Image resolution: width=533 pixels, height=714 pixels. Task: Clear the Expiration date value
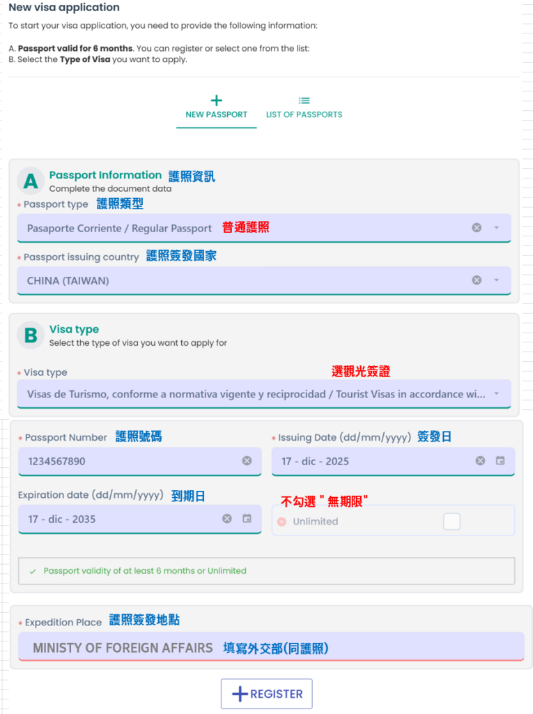227,519
